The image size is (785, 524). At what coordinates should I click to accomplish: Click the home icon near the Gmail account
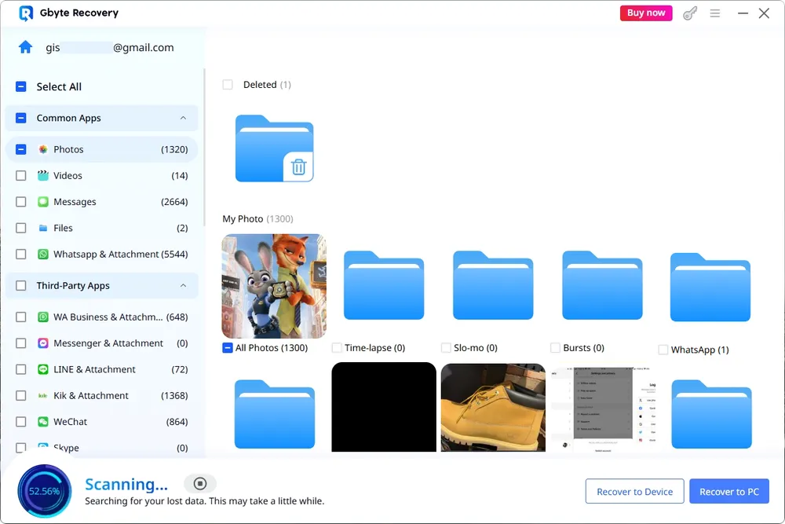point(26,47)
